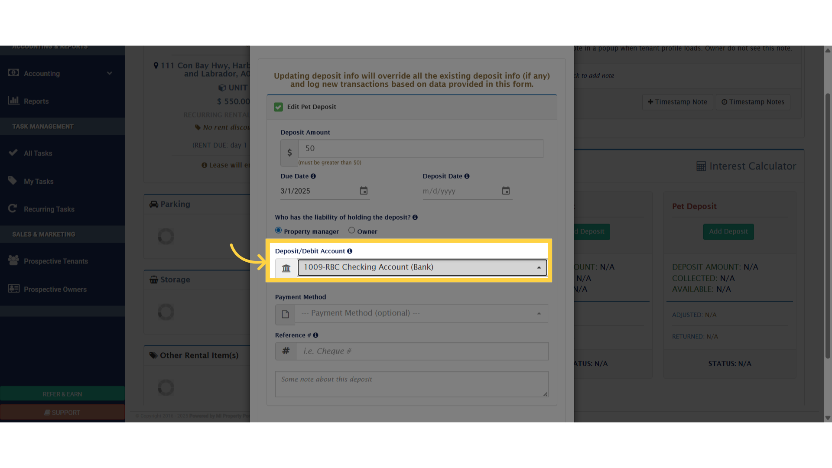Click Add Deposit under Pet Deposit
Image resolution: width=832 pixels, height=468 pixels.
(728, 231)
